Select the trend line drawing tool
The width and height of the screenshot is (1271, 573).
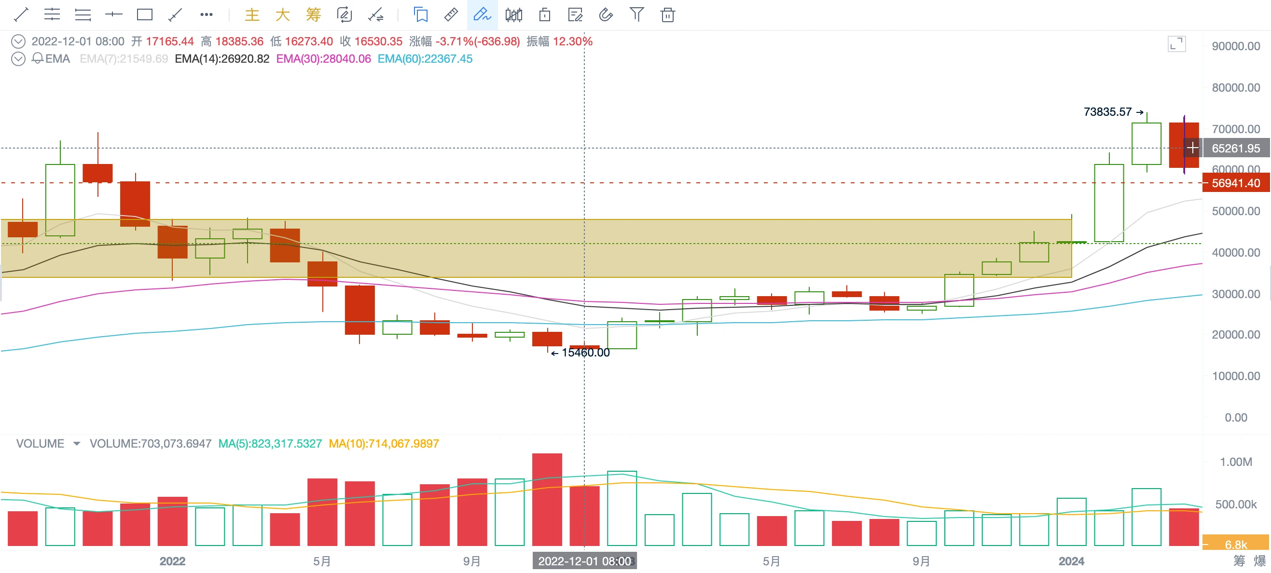point(21,15)
